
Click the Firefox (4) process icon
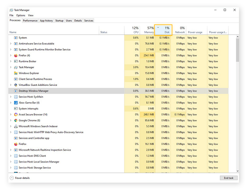point(15,55)
